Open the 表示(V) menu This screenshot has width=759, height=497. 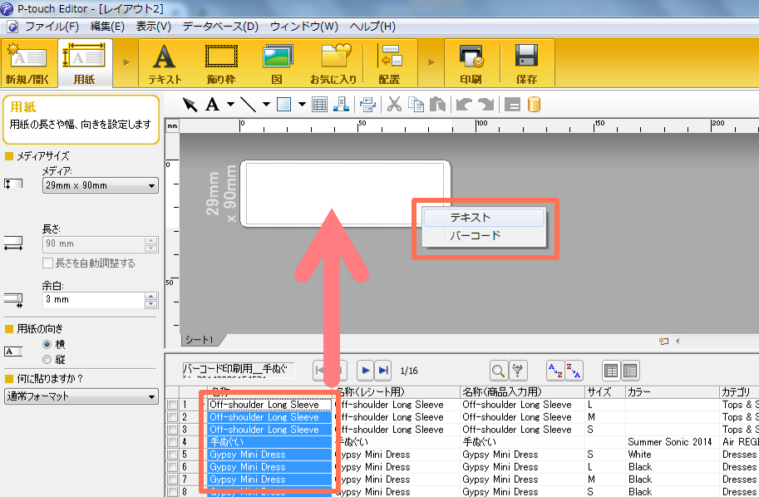pyautogui.click(x=154, y=26)
